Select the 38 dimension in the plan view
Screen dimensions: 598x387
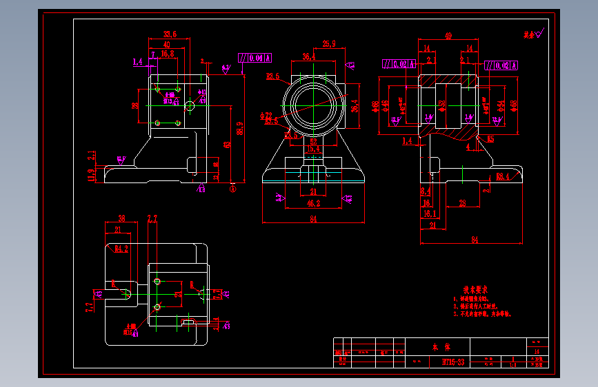tap(121, 218)
